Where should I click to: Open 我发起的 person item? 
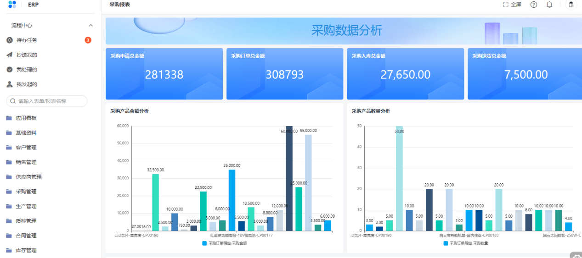(x=27, y=84)
